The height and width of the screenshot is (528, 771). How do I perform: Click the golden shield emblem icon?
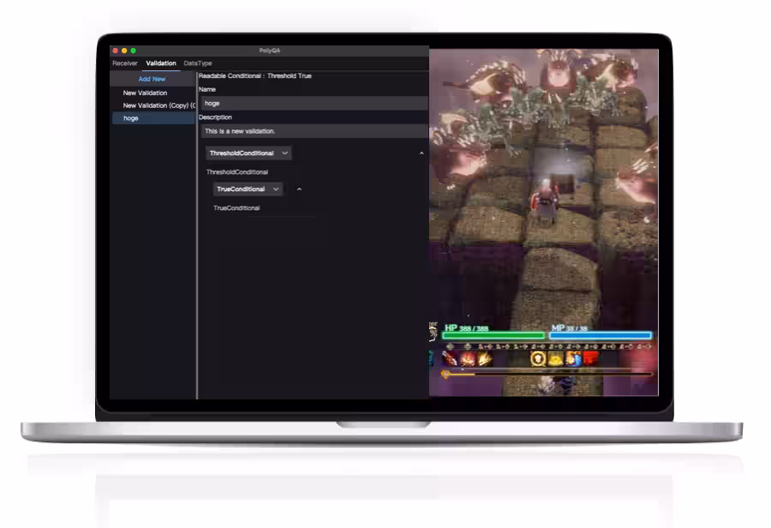coord(538,358)
